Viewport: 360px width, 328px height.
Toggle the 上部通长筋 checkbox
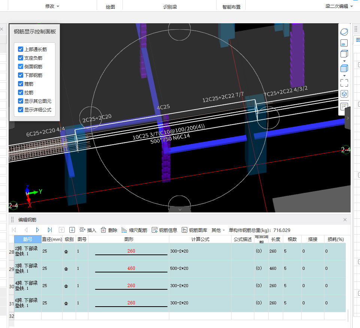pyautogui.click(x=21, y=49)
